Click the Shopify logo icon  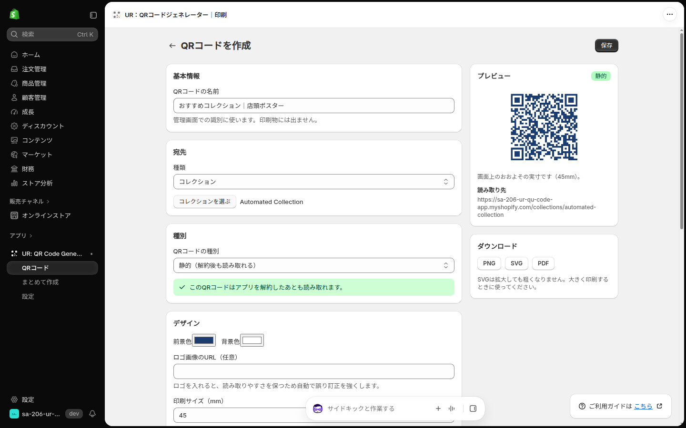14,14
